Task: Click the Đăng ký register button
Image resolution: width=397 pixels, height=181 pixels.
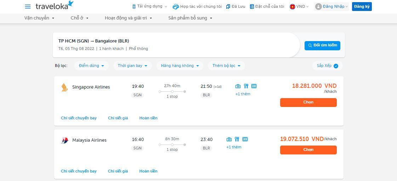Action: coord(362,7)
